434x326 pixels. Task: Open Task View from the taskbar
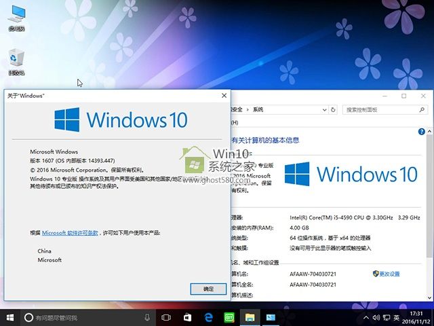pos(167,317)
